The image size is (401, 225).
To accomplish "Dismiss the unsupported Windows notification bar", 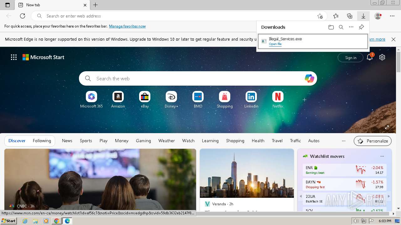I will coord(393,39).
